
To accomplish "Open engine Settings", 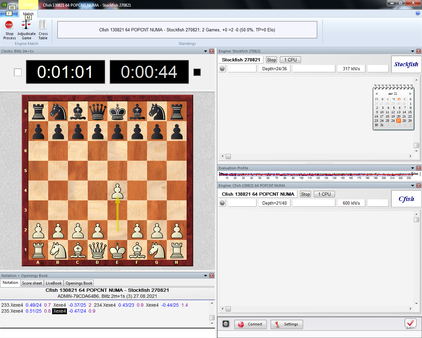I will [286, 324].
